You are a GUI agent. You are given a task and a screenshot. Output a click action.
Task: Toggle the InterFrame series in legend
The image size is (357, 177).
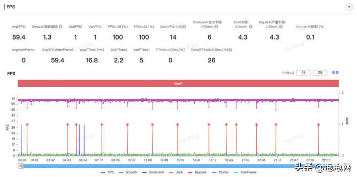coord(245,172)
